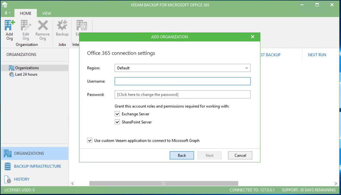341x195 pixels.
Task: Click the CONNECTED TO: 127.0.0.1 status text
Action: 252,190
